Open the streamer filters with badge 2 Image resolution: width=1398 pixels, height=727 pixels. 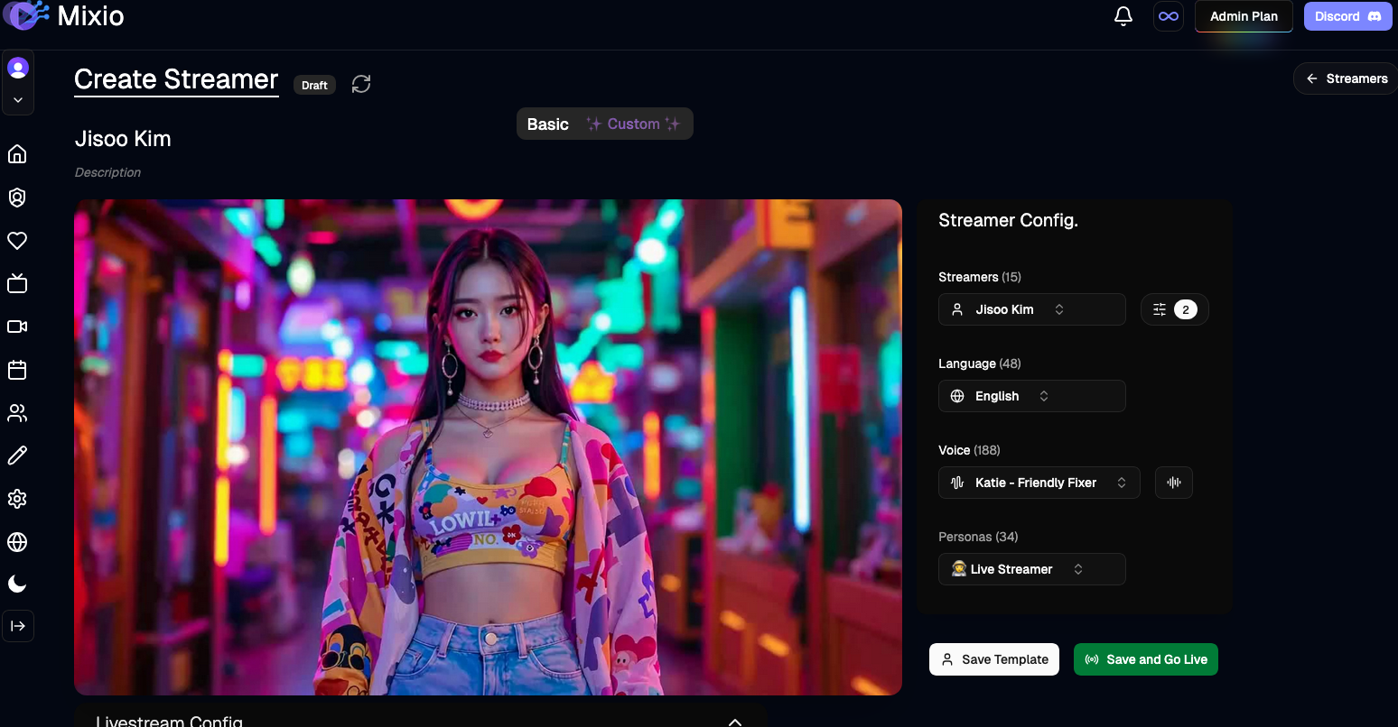(x=1174, y=309)
